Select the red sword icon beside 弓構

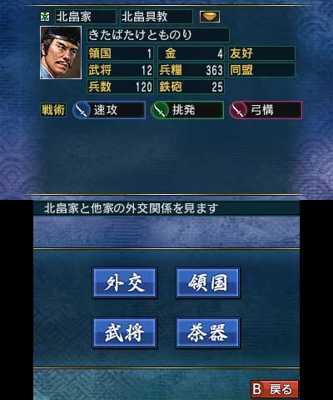[238, 110]
